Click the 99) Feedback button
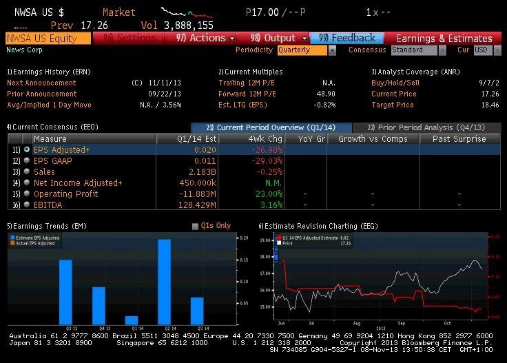The image size is (507, 363). (346, 38)
